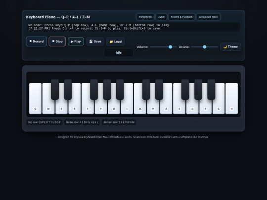Click the 'Home row: A S D F G H J K L' legend
This screenshot has height=200, width=267.
pos(82,122)
